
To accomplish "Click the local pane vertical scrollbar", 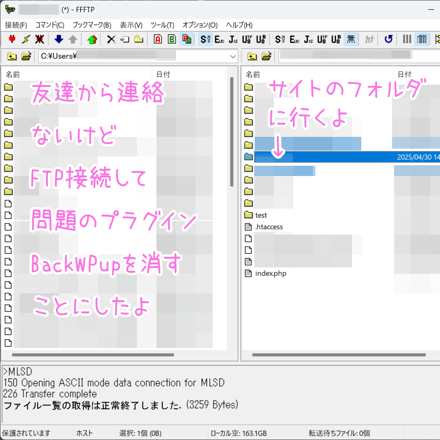I will click(232, 132).
